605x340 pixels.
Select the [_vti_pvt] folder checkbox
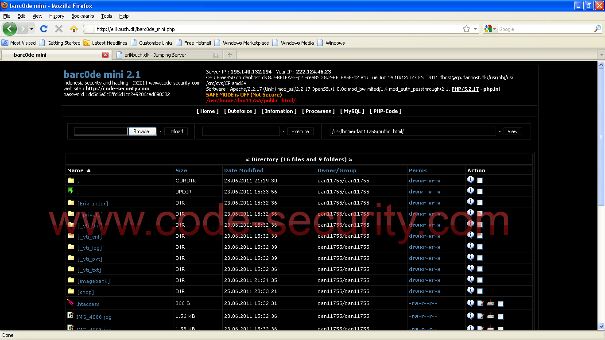pos(480,258)
